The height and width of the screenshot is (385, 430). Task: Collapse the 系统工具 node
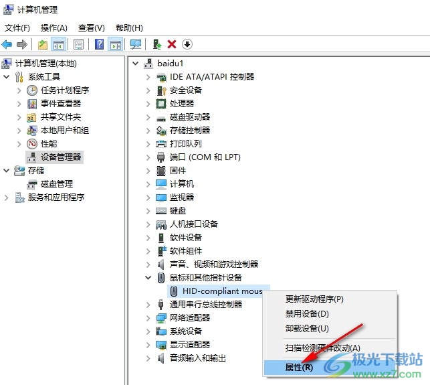click(x=6, y=77)
